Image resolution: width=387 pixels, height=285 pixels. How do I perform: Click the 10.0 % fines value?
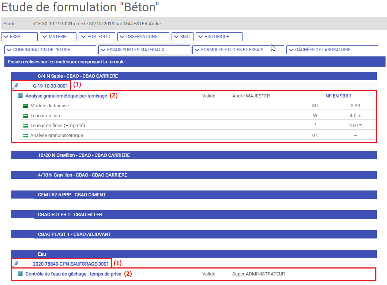pyautogui.click(x=356, y=125)
